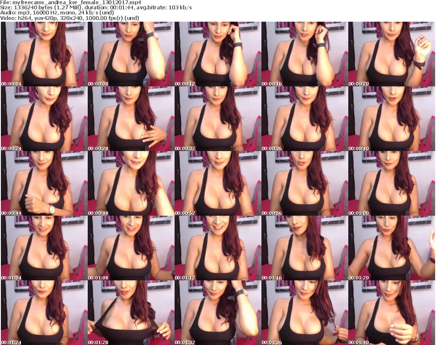Click the 'Size: 1336240 bytes' info line
The image size is (436, 345).
(96, 8)
